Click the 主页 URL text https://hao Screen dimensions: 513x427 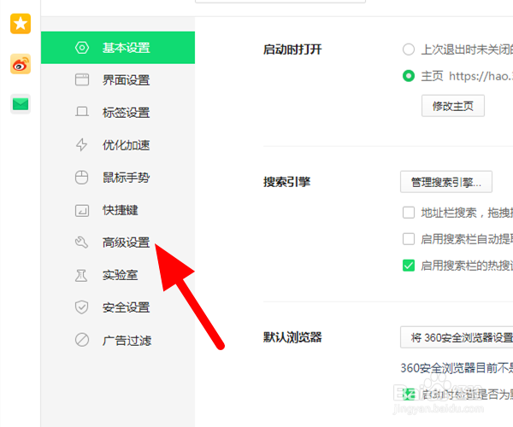[x=481, y=76]
